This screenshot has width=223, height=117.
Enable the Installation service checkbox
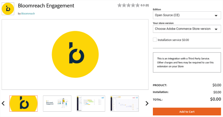155,40
